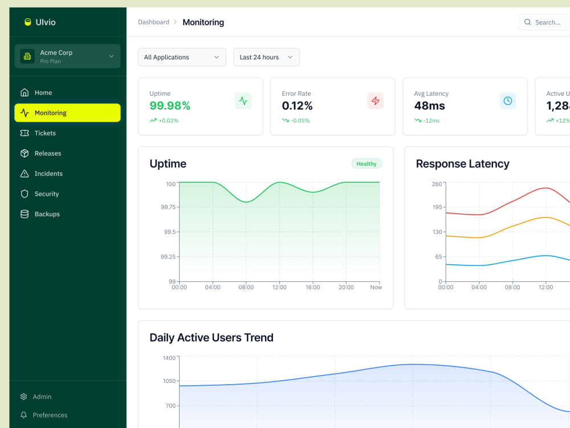Click the 99.98% uptime value
The height and width of the screenshot is (428, 570).
[170, 106]
